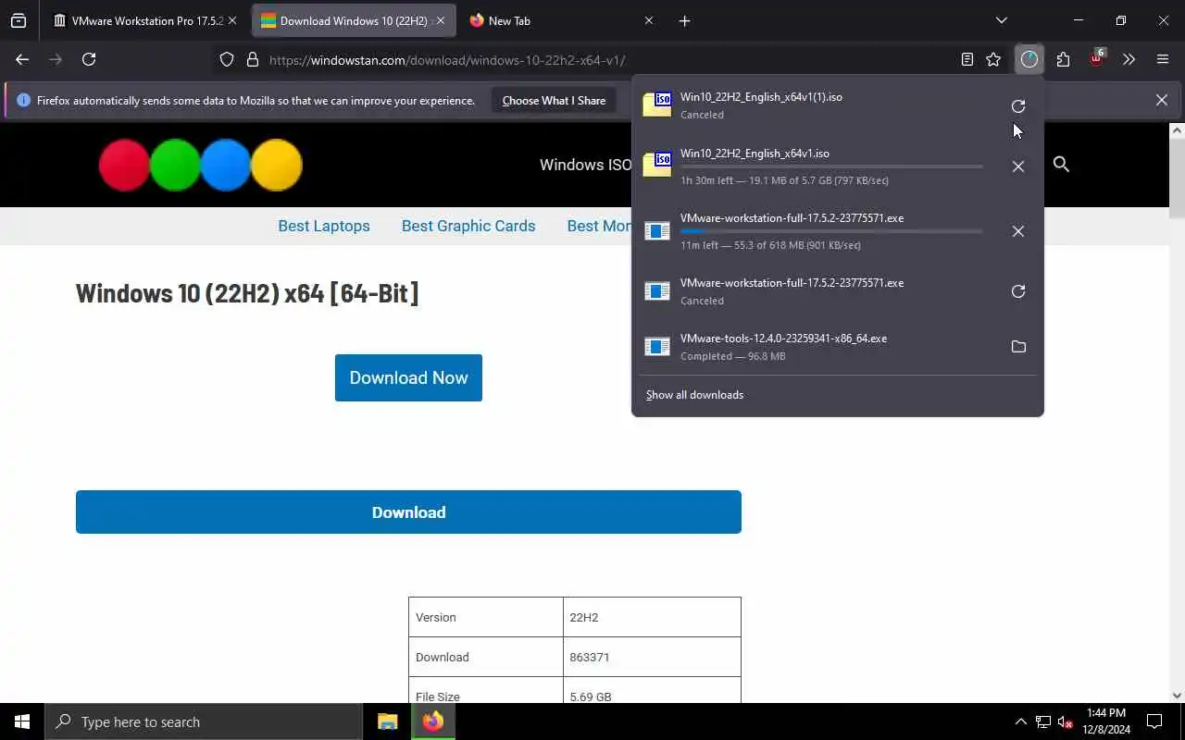The height and width of the screenshot is (740, 1185).
Task: Close the Download Windows 10 tab
Action: click(x=441, y=20)
